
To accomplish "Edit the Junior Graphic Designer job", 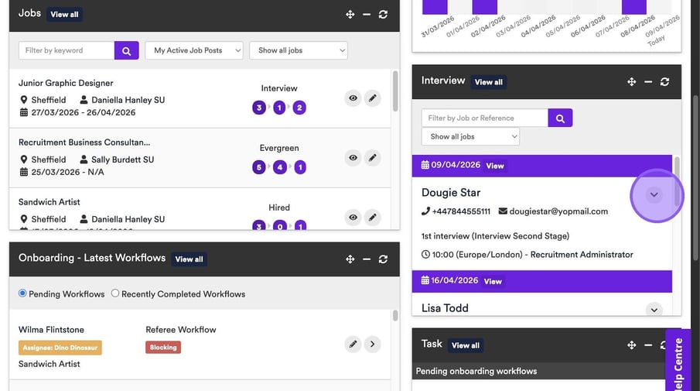I will [x=372, y=98].
